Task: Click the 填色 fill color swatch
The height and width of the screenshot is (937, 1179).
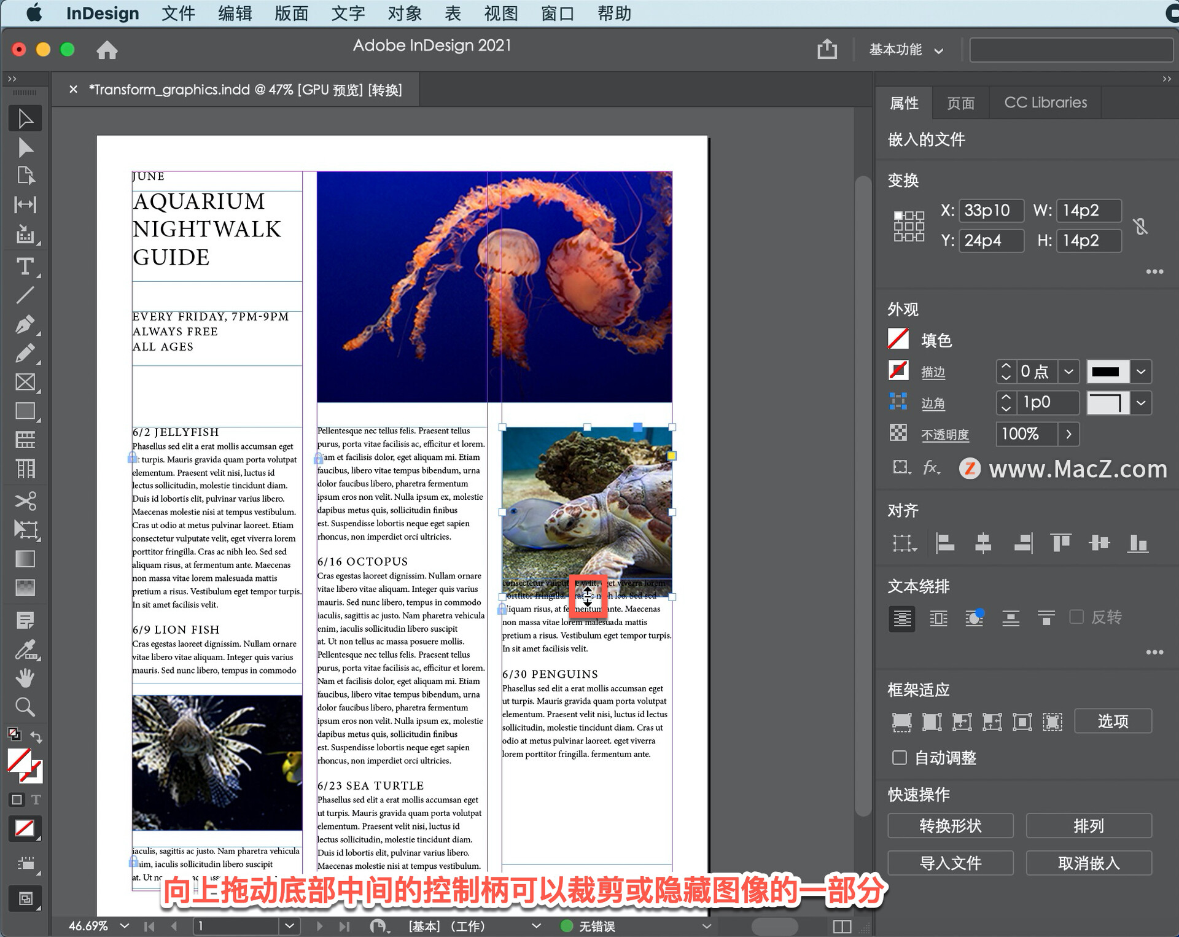Action: 898,339
